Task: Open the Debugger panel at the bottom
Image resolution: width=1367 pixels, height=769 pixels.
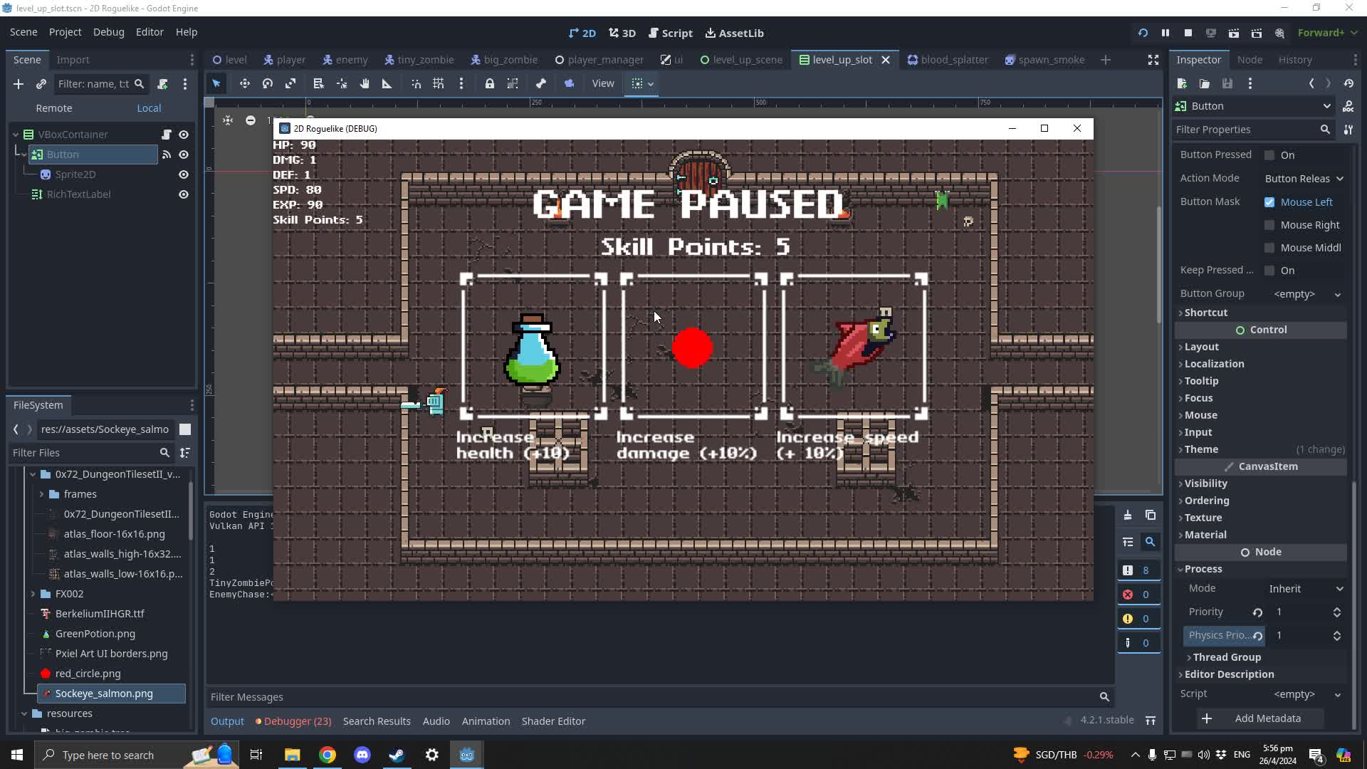Action: coord(293,721)
